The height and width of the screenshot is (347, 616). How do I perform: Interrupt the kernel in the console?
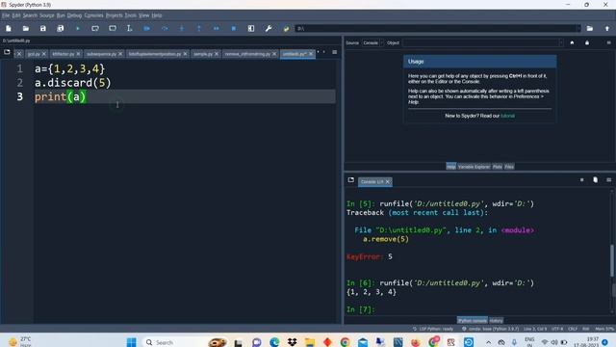(x=581, y=180)
